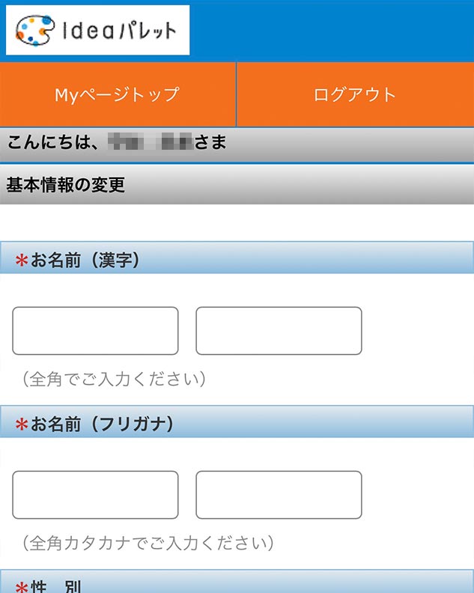Click the （全角カタカナでご入力ください） hint text
The height and width of the screenshot is (593, 474).
point(148,542)
